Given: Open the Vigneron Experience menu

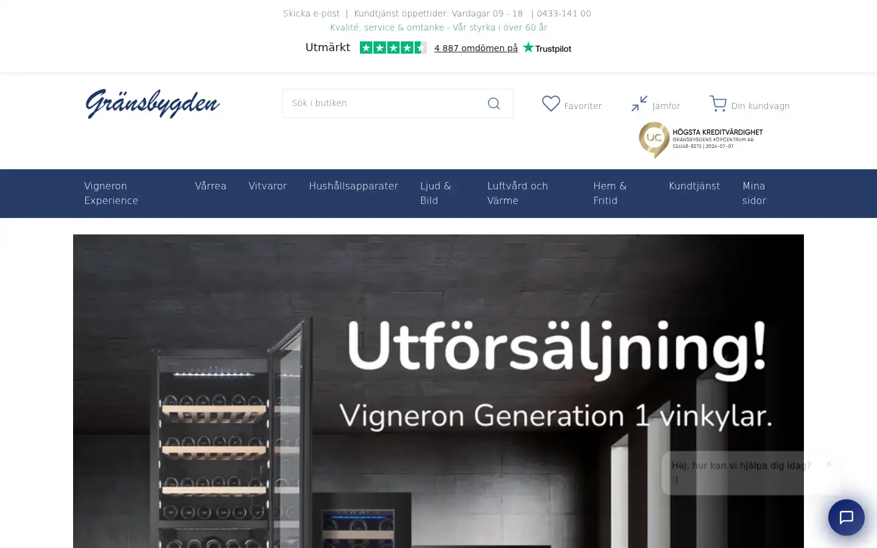Looking at the screenshot, I should [x=111, y=193].
